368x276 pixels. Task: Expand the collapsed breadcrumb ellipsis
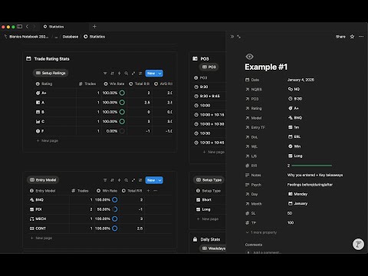pyautogui.click(x=56, y=37)
